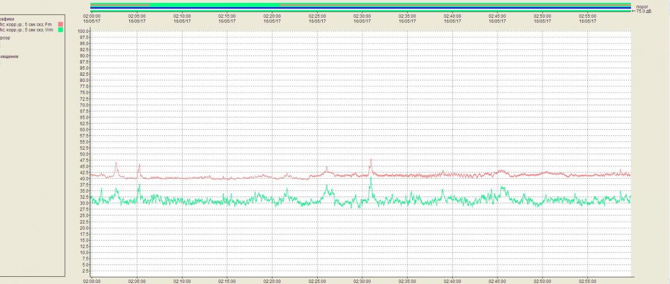Image resolution: width=670 pixels, height=284 pixels.
Task: Click the 02:00:00 label on top time axis
Action: (x=91, y=17)
